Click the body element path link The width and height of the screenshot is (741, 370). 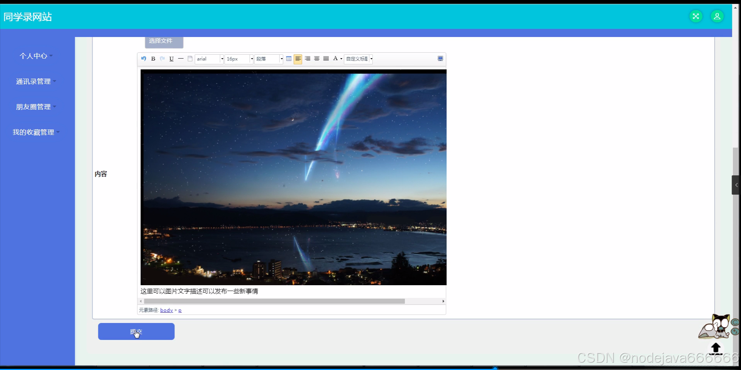(166, 310)
